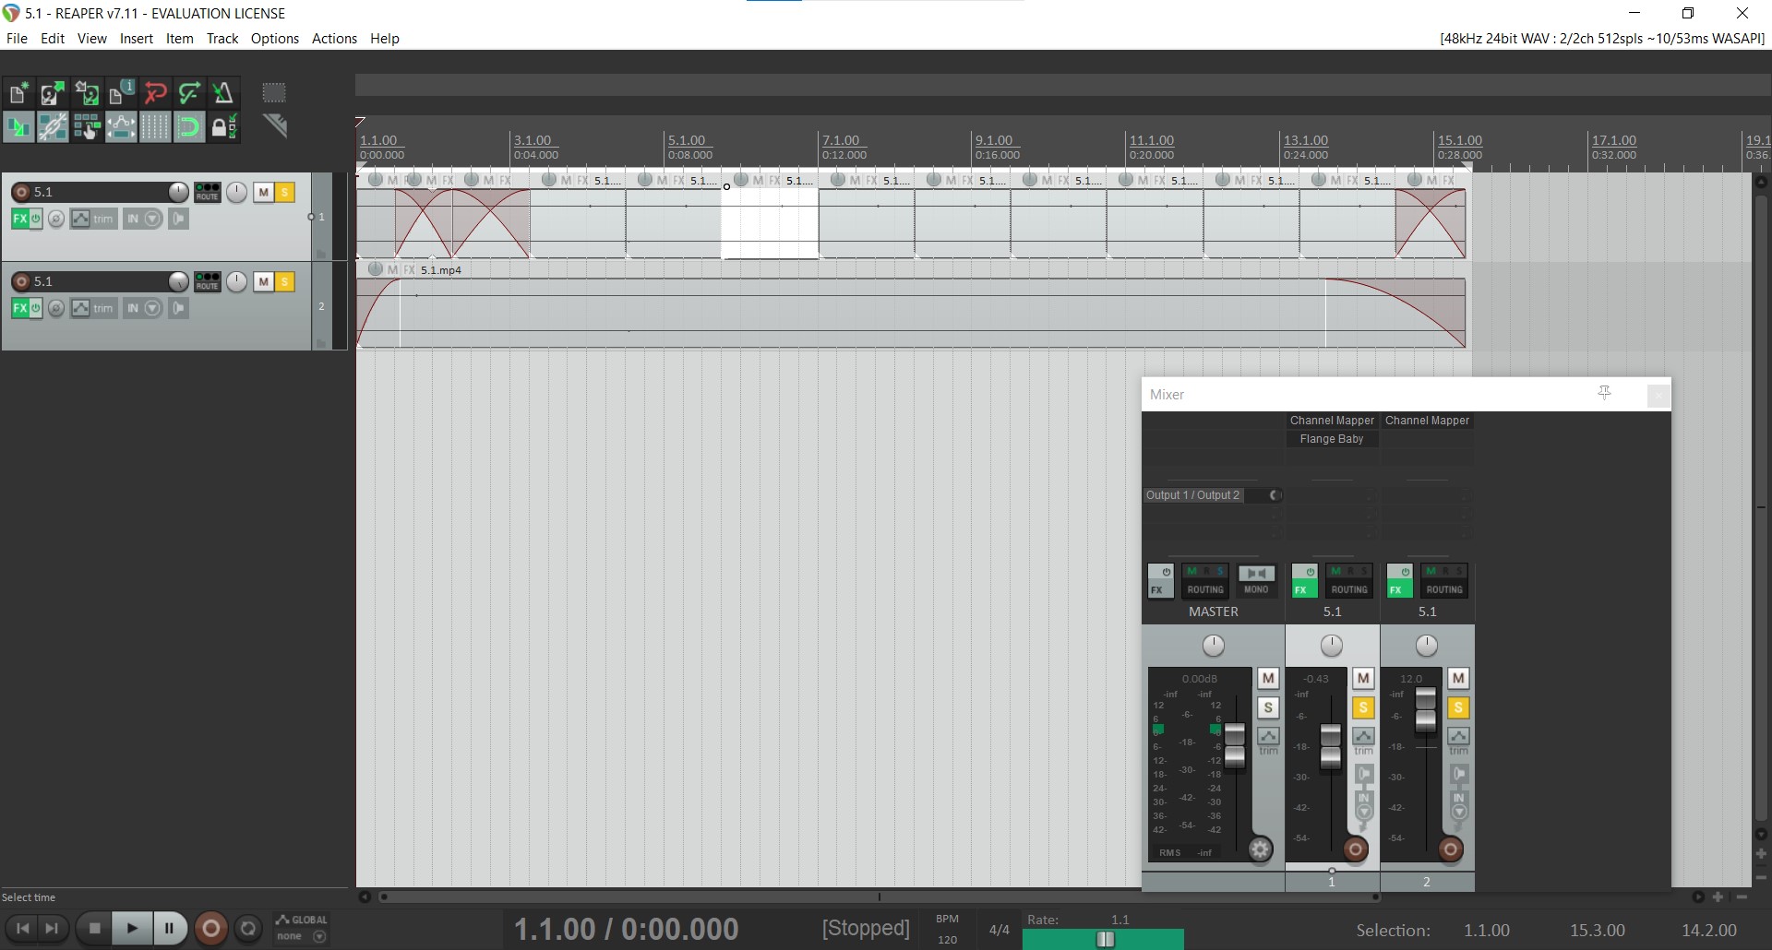Toggle the magnet snap icon
The width and height of the screenshot is (1772, 950).
(x=189, y=126)
